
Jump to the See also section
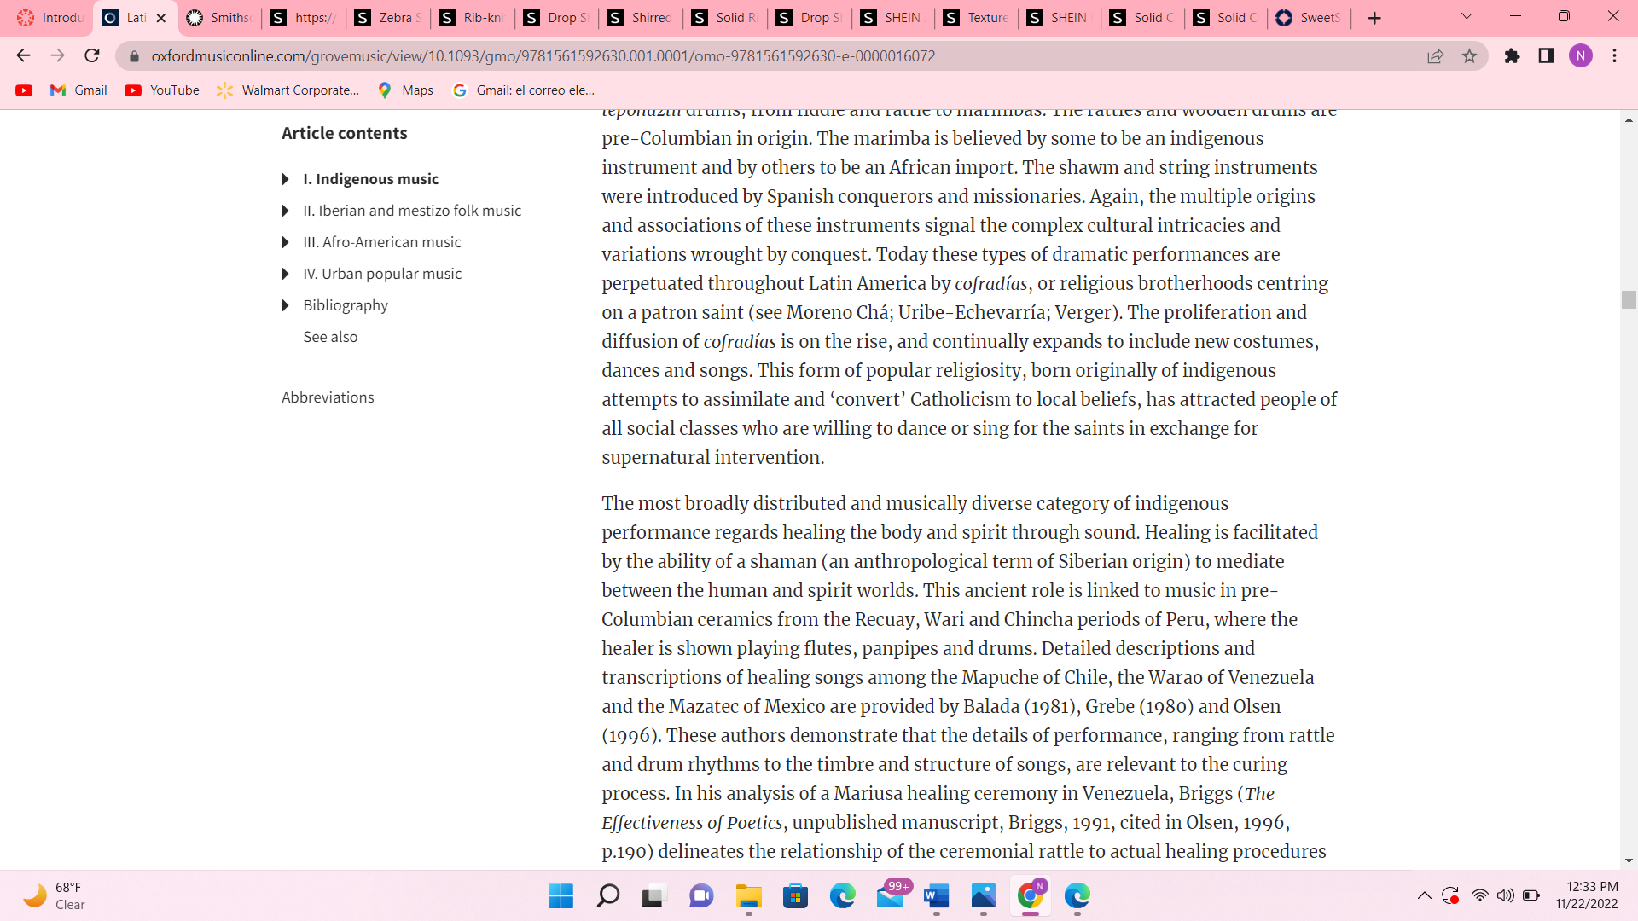coord(330,337)
